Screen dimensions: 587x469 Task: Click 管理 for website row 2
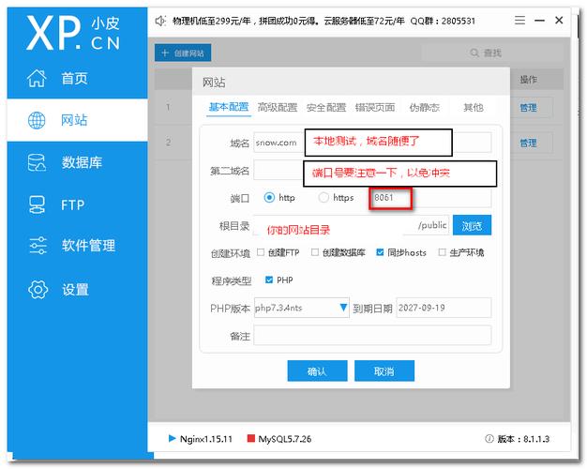tap(528, 143)
